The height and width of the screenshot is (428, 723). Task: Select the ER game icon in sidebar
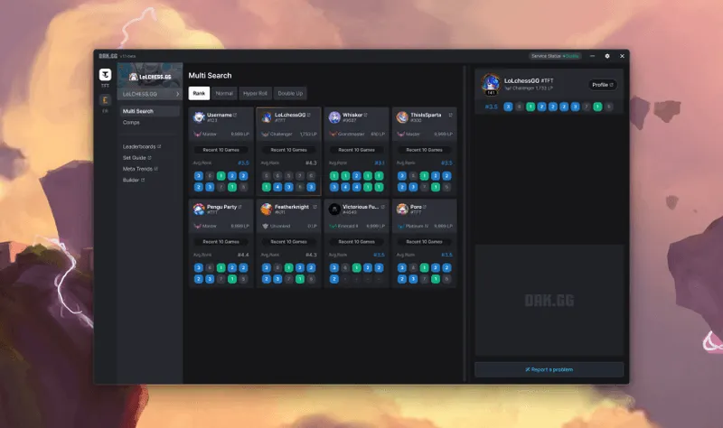105,100
